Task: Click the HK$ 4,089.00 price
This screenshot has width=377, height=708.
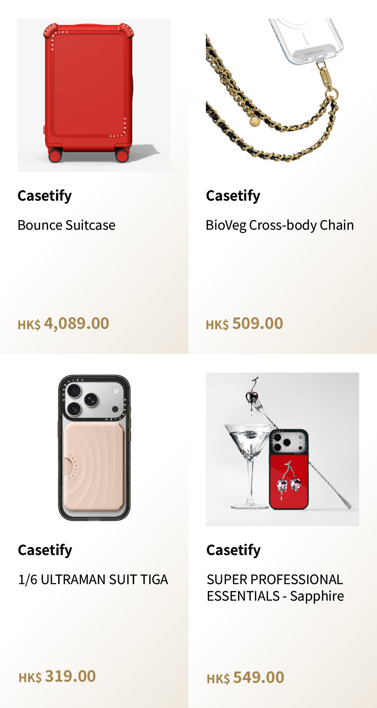Action: pos(64,324)
